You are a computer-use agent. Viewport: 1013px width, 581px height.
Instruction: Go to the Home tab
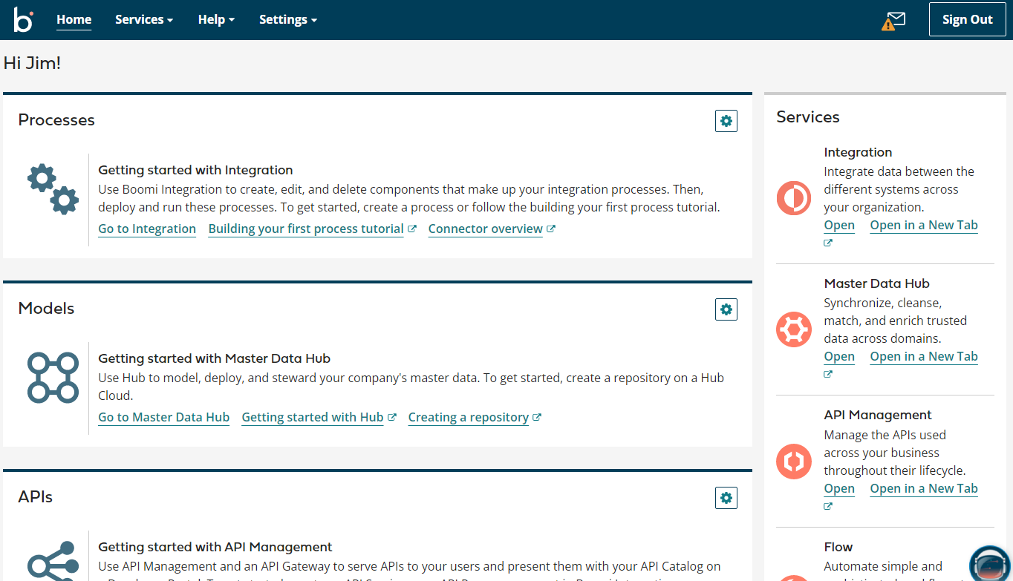pyautogui.click(x=74, y=20)
